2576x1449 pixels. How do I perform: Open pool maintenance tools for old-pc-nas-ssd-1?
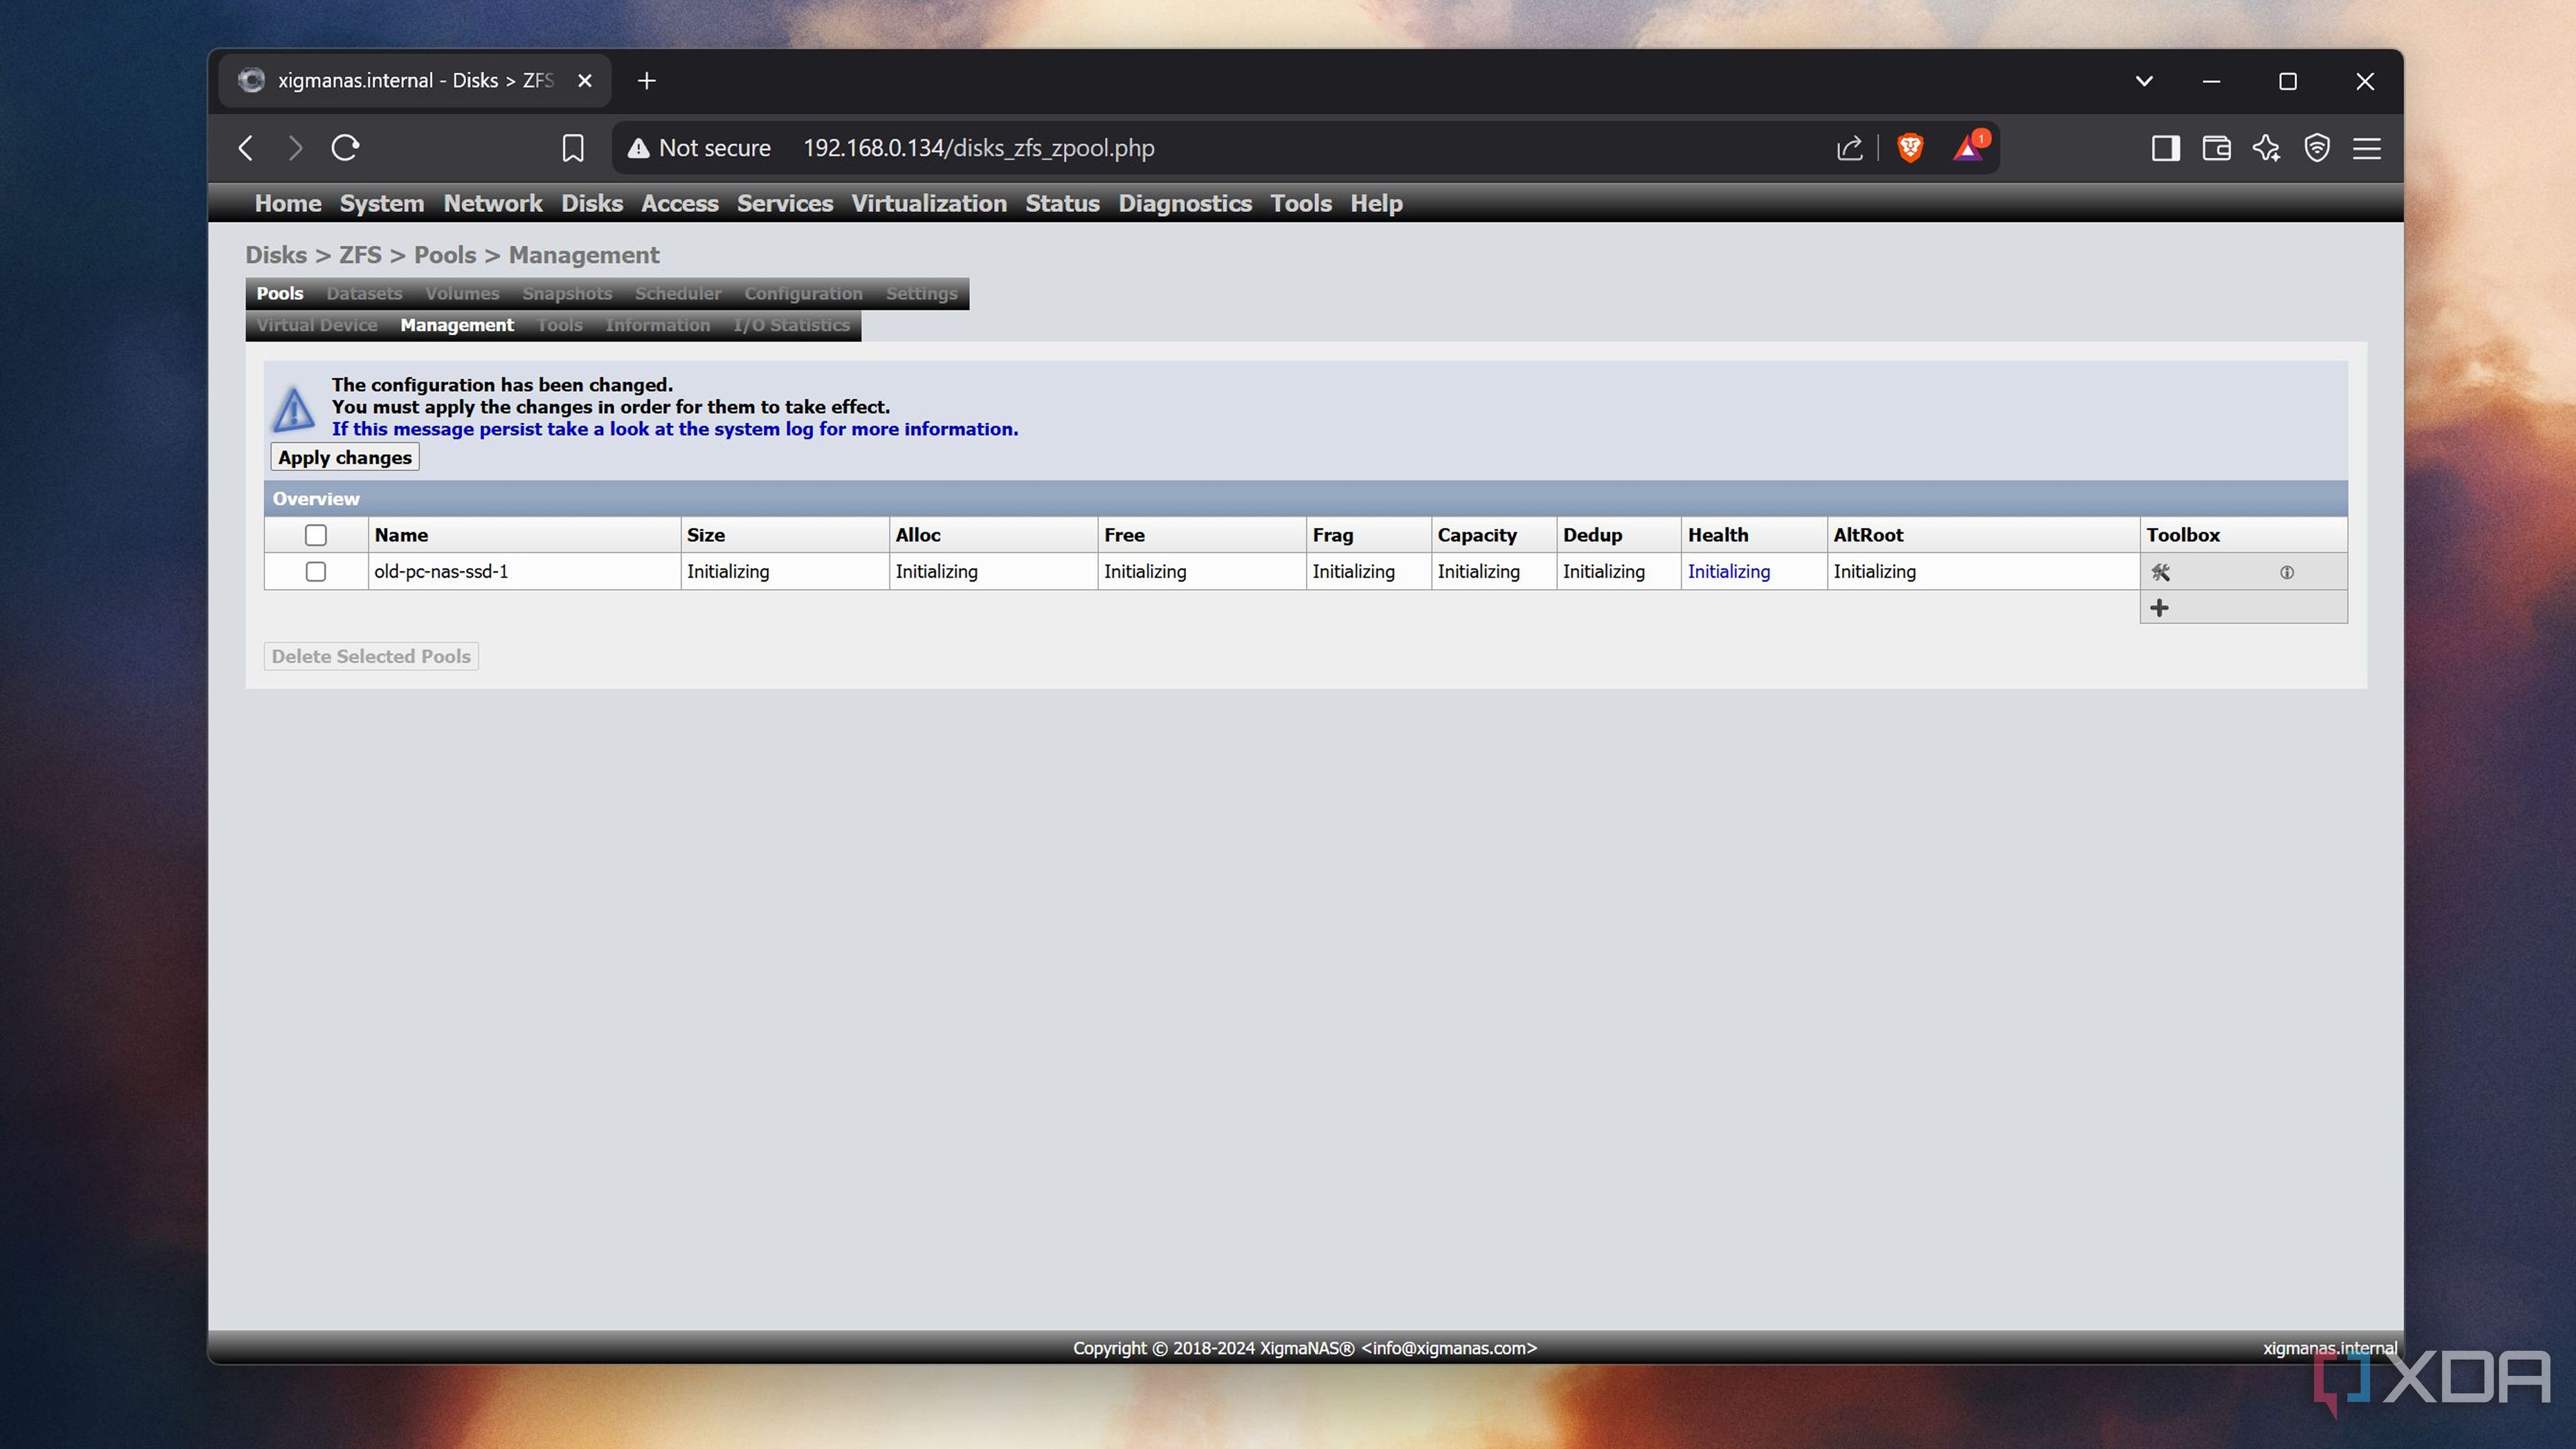tap(2160, 572)
